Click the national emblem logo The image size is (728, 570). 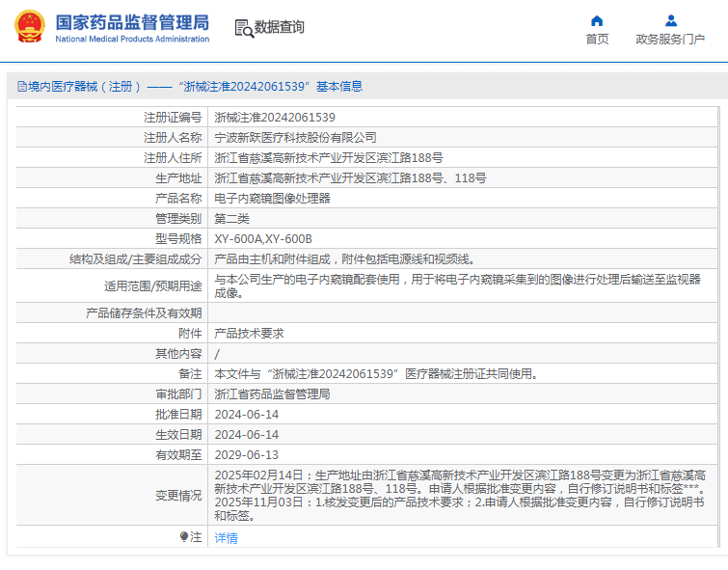pos(30,27)
